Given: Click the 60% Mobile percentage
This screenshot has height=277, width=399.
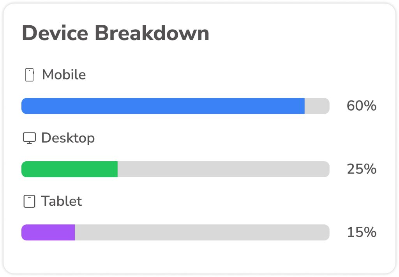Looking at the screenshot, I should point(361,106).
